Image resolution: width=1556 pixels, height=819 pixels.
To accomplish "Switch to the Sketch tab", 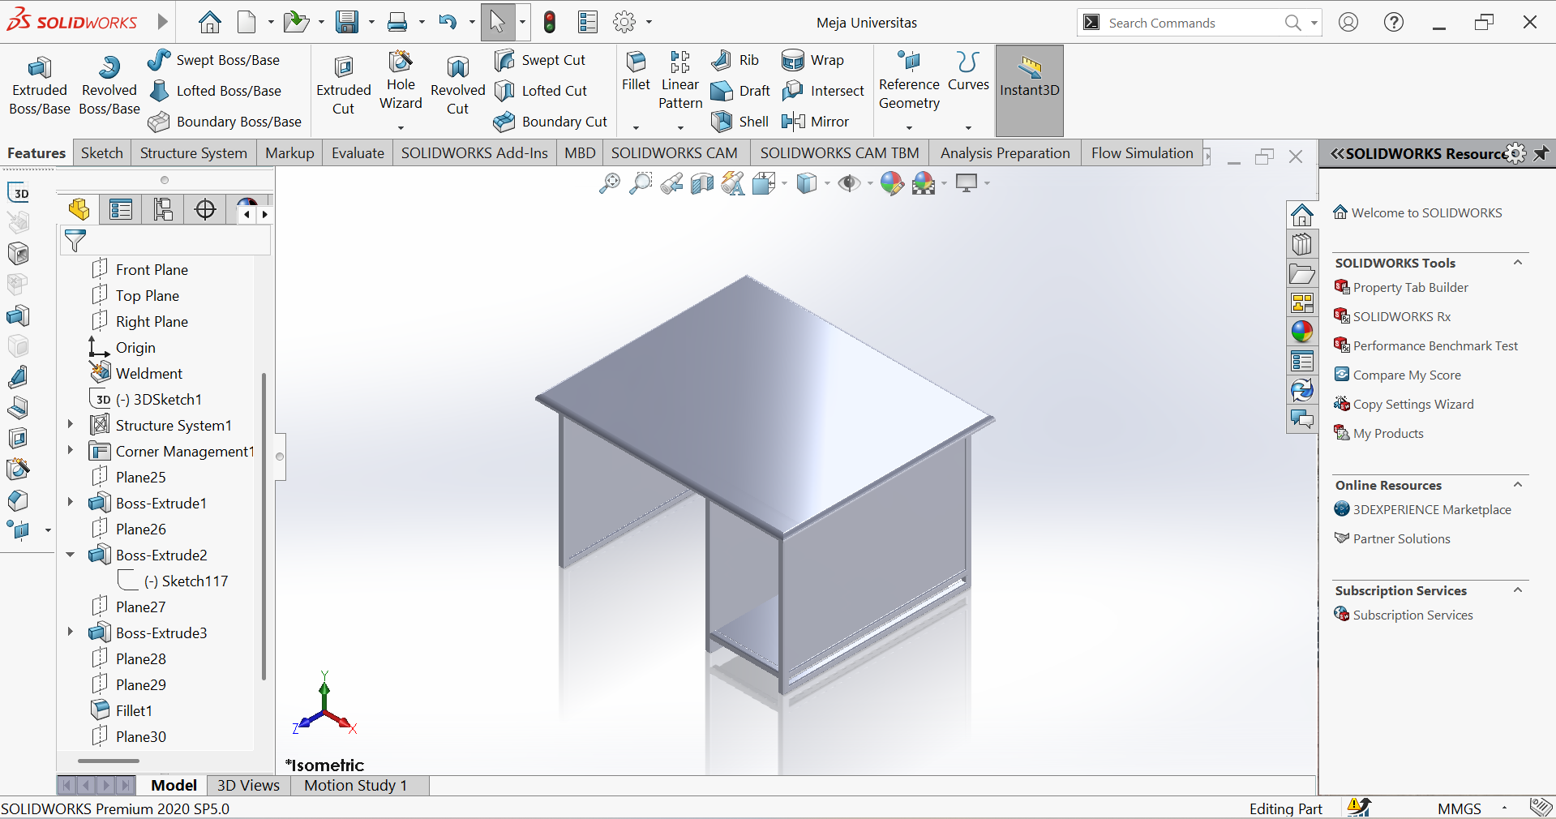I will pos(102,153).
